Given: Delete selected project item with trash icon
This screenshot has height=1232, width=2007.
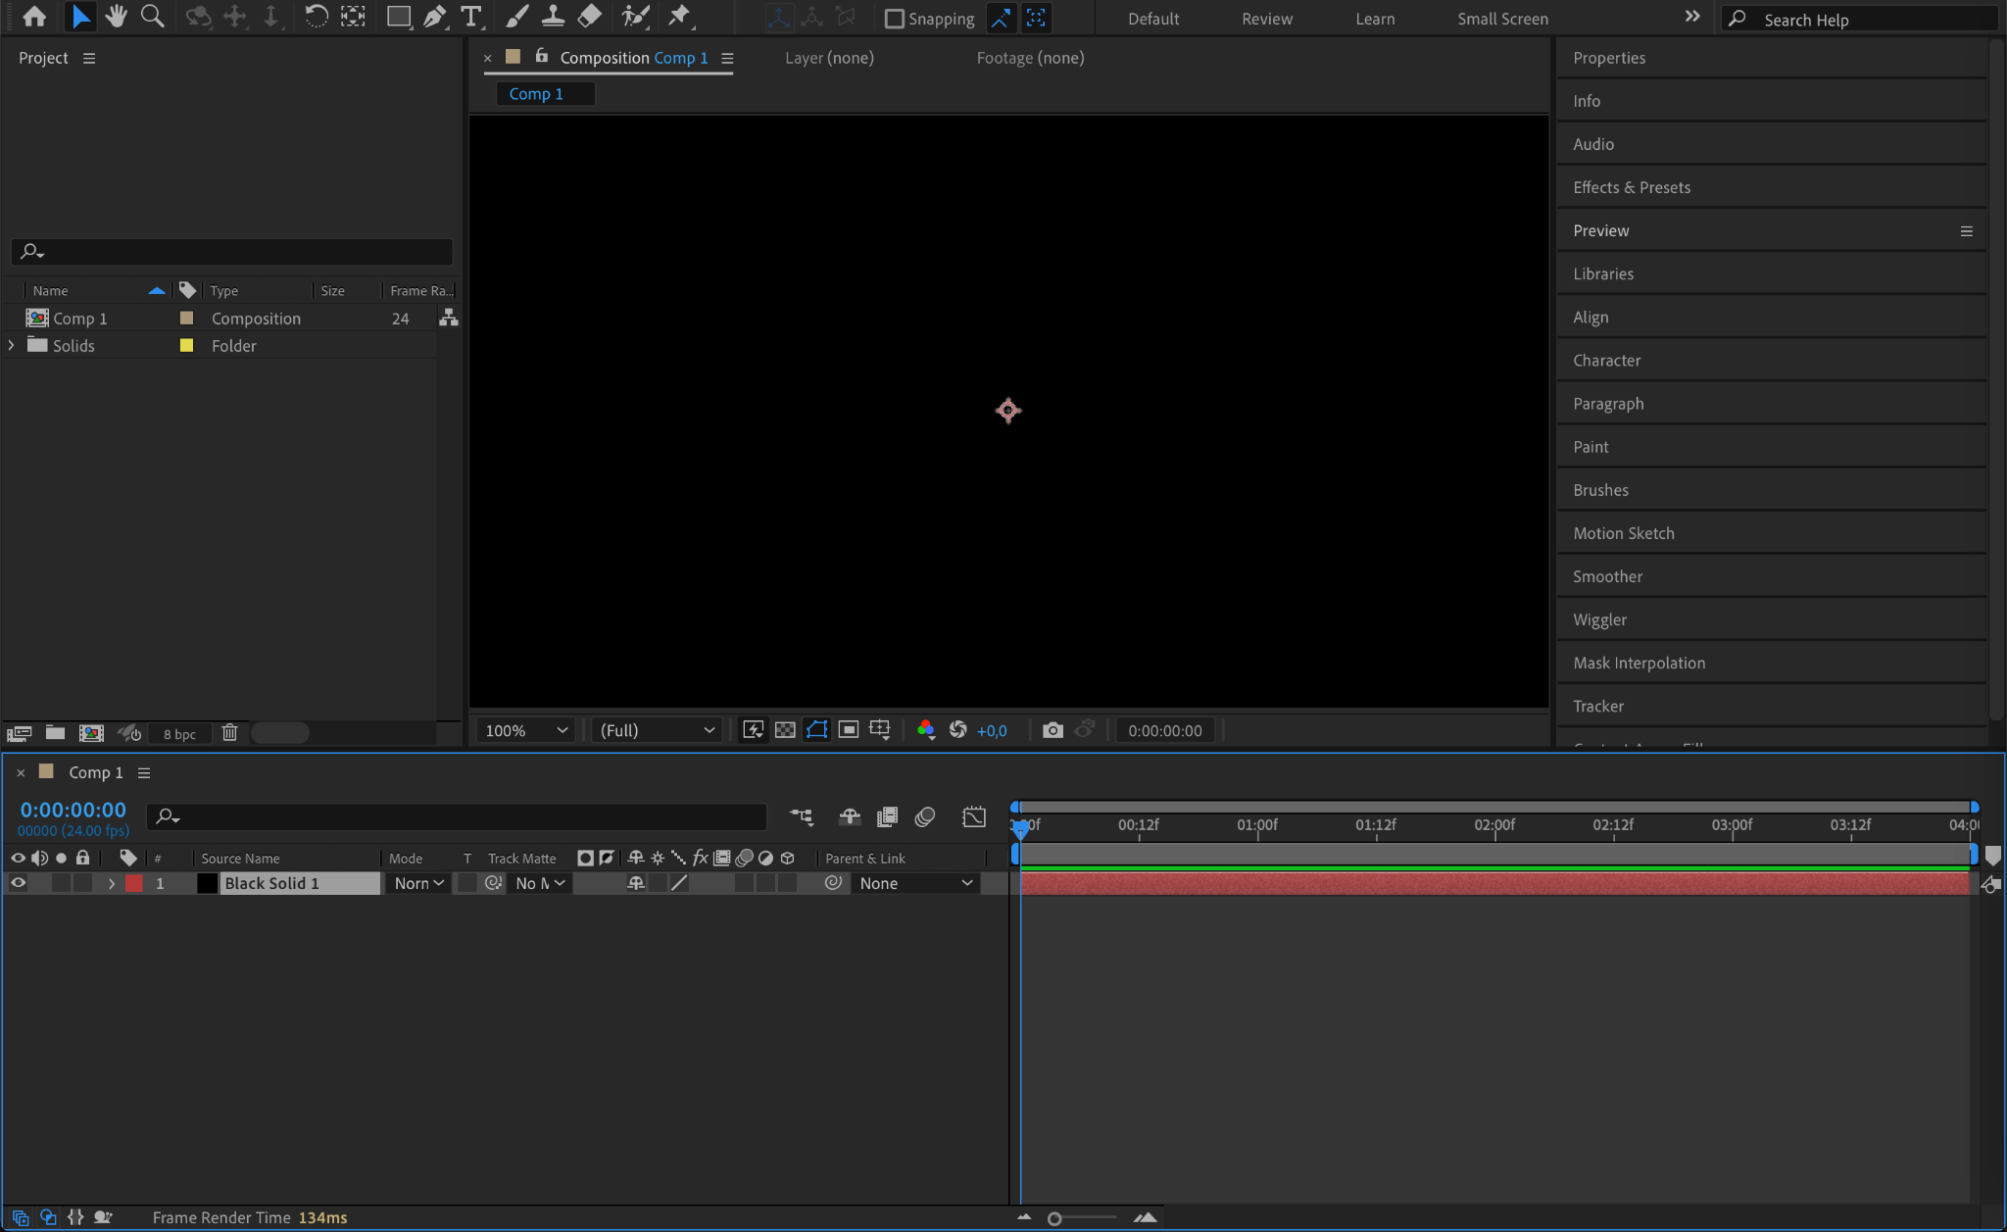Looking at the screenshot, I should [x=229, y=733].
